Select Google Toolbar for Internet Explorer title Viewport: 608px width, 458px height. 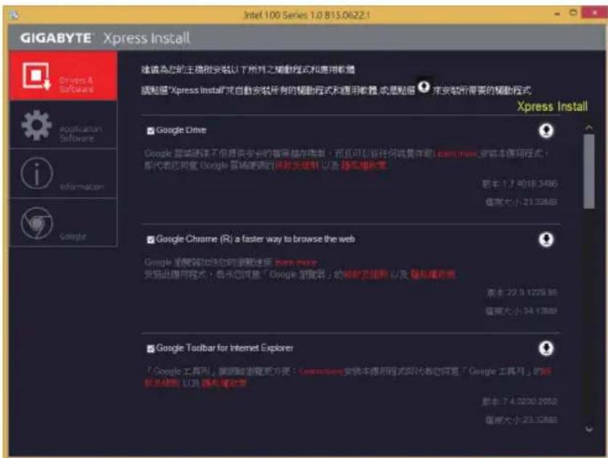224,348
